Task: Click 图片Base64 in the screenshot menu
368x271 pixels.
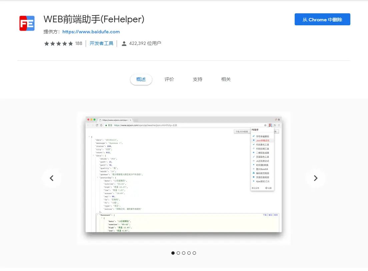Action: [262, 169]
